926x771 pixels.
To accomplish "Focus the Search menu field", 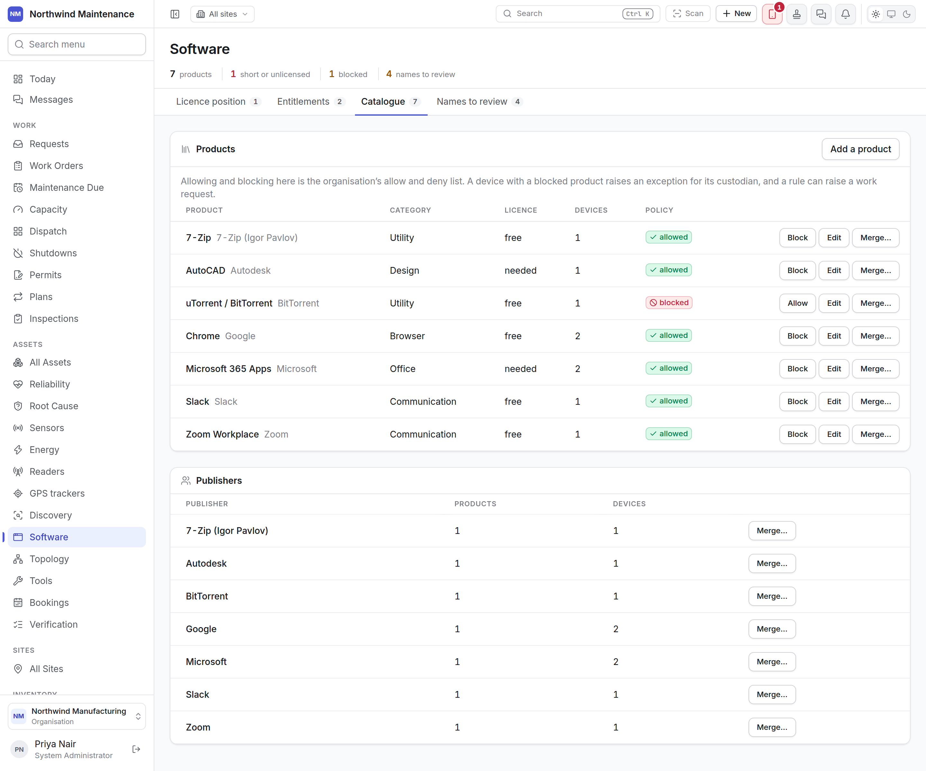I will tap(77, 45).
